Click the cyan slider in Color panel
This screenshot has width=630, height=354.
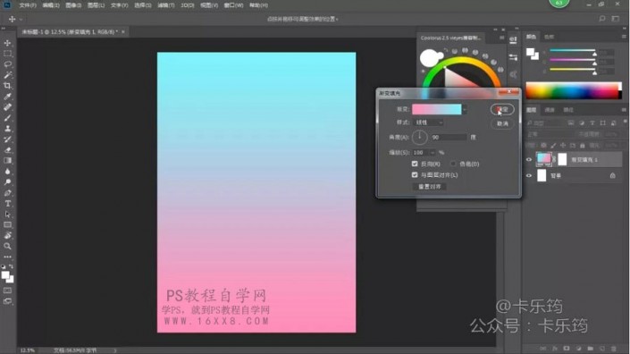pyautogui.click(x=573, y=51)
